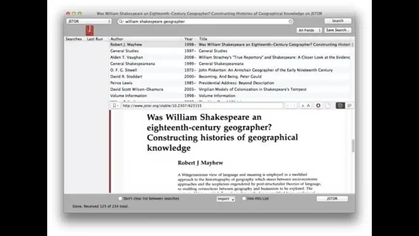Viewport: 419px width, 236px height.
Task: Click title 'Presidential Address: Beyond Description'
Action: click(x=236, y=83)
